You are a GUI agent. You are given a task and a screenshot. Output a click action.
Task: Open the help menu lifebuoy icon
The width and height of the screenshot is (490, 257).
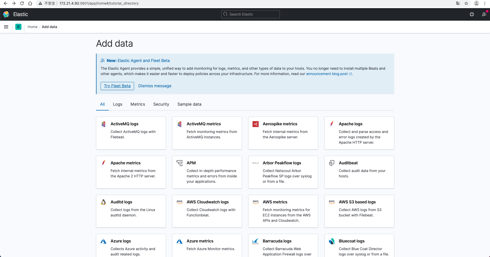pos(472,14)
